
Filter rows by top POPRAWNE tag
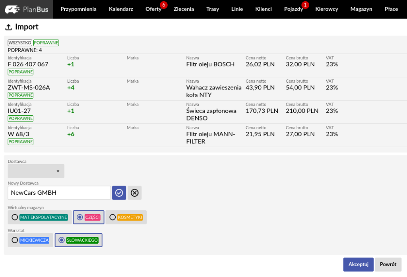click(x=46, y=43)
